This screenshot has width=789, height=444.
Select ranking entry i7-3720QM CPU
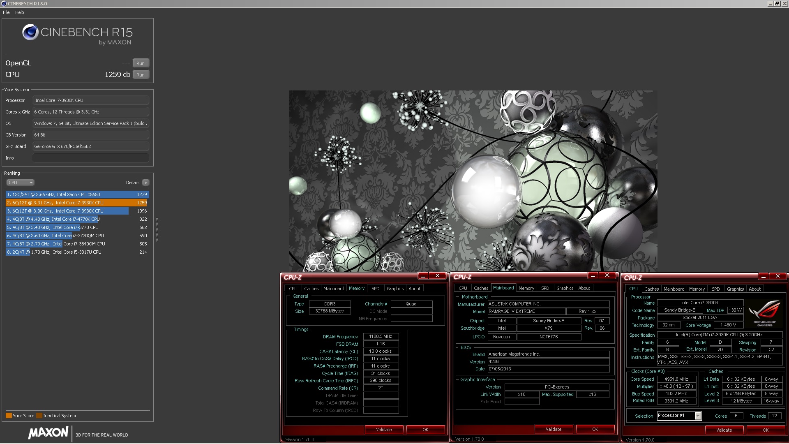77,236
